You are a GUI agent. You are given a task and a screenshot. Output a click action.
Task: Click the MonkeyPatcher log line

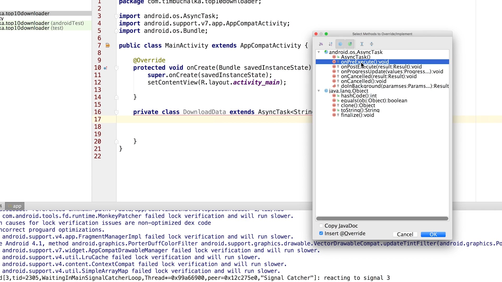click(148, 216)
